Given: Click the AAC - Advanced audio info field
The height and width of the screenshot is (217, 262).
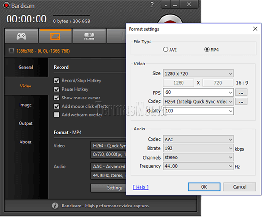Looking at the screenshot, I should 108,166.
